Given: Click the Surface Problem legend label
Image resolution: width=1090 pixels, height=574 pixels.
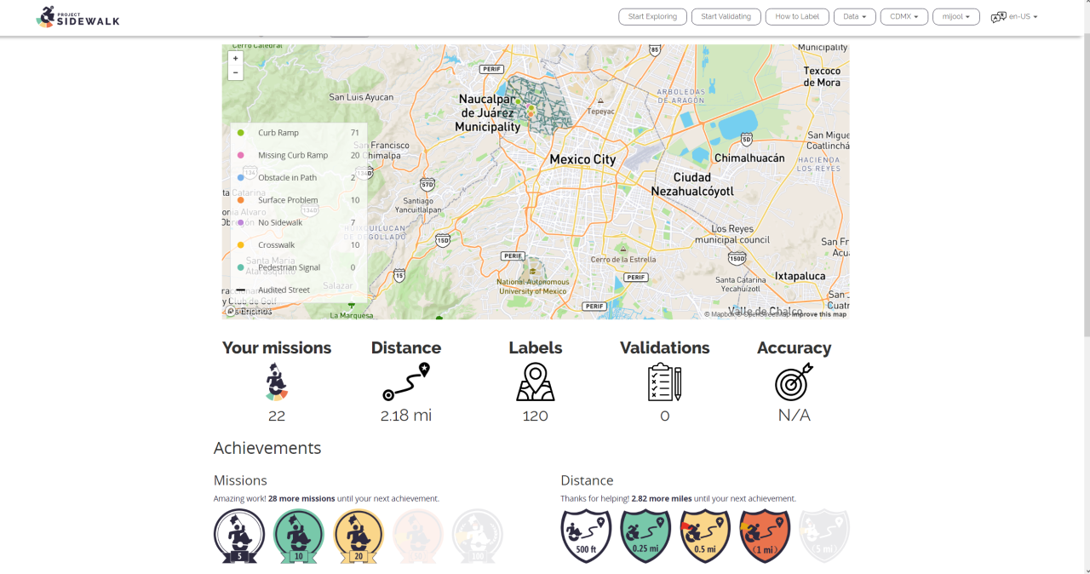Looking at the screenshot, I should 288,200.
